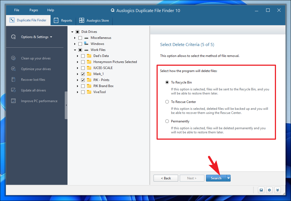Select the To Rescue Center radio button
The height and width of the screenshot is (201, 291).
click(167, 102)
